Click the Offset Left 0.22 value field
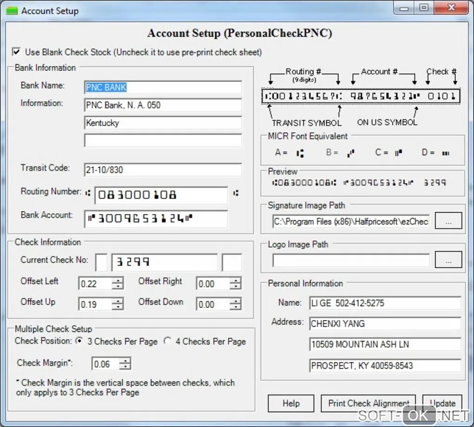 click(x=95, y=283)
